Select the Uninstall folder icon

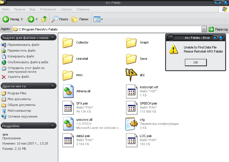68,59
